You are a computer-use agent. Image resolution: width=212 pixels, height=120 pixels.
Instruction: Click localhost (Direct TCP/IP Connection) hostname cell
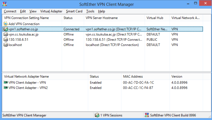click(112, 45)
